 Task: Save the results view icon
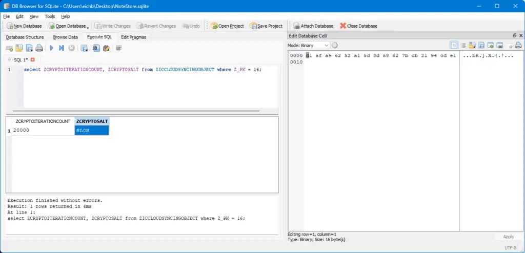pos(84,48)
